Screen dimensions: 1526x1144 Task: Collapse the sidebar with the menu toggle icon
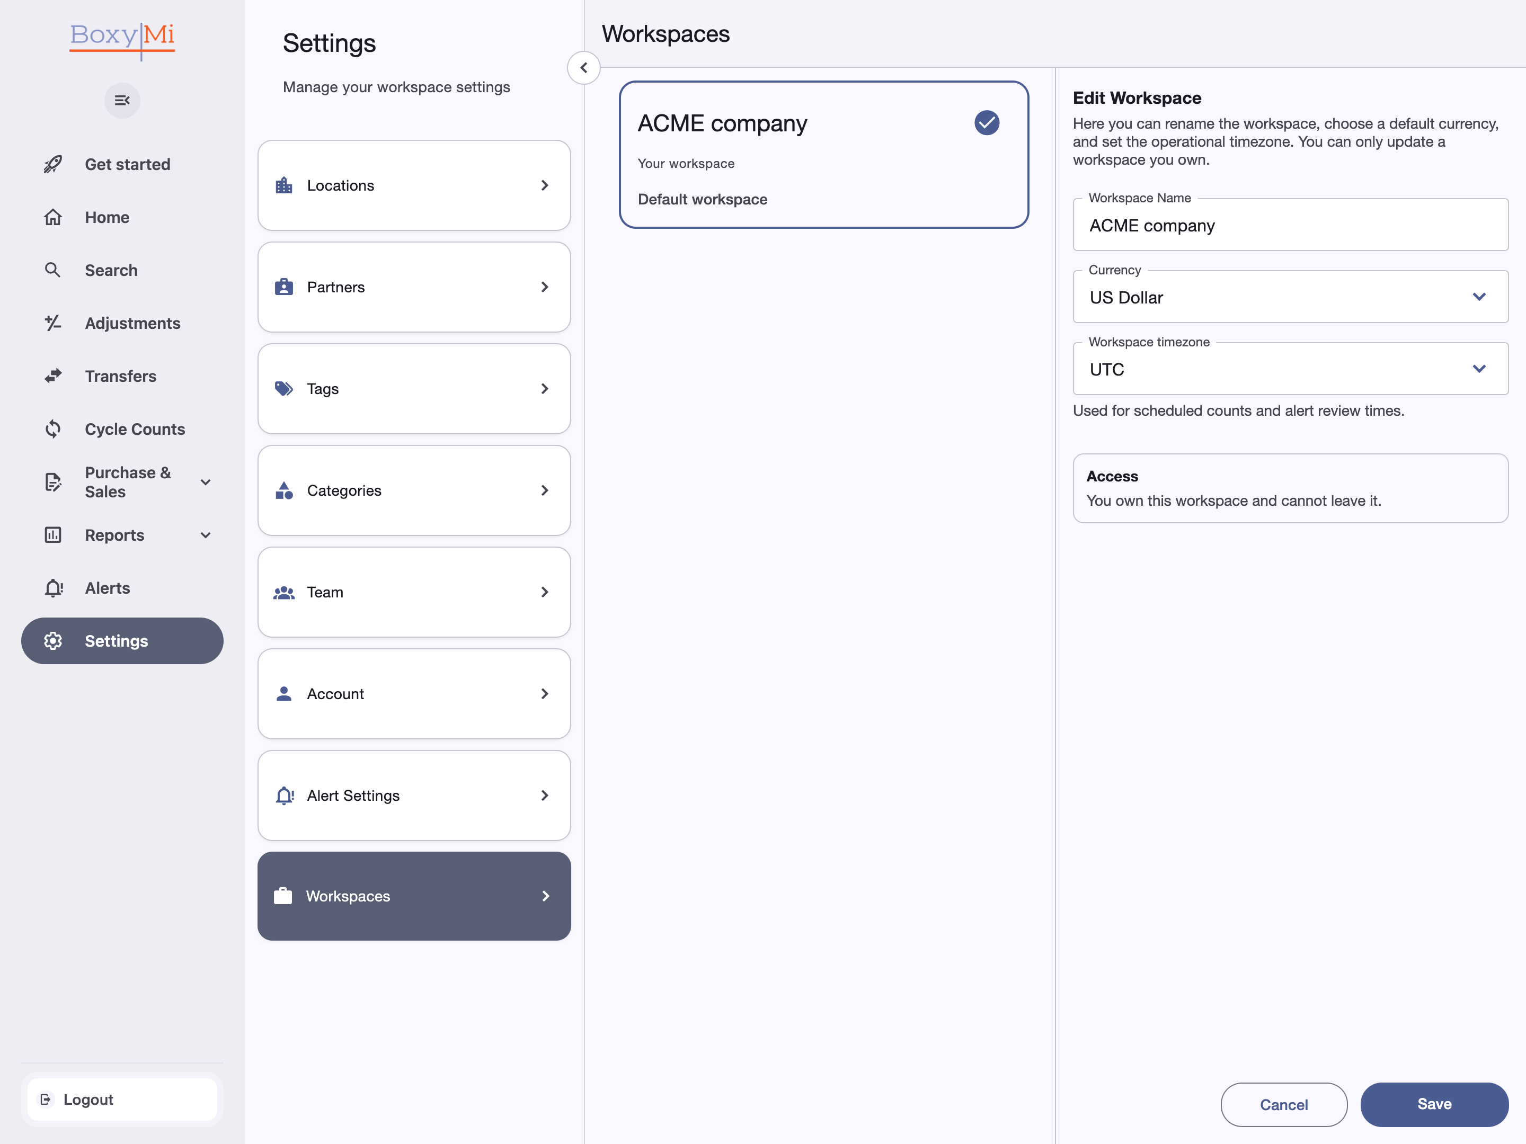tap(122, 101)
